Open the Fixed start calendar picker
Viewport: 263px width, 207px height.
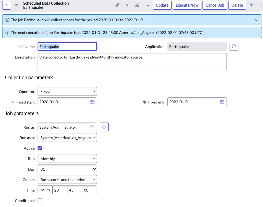point(92,102)
